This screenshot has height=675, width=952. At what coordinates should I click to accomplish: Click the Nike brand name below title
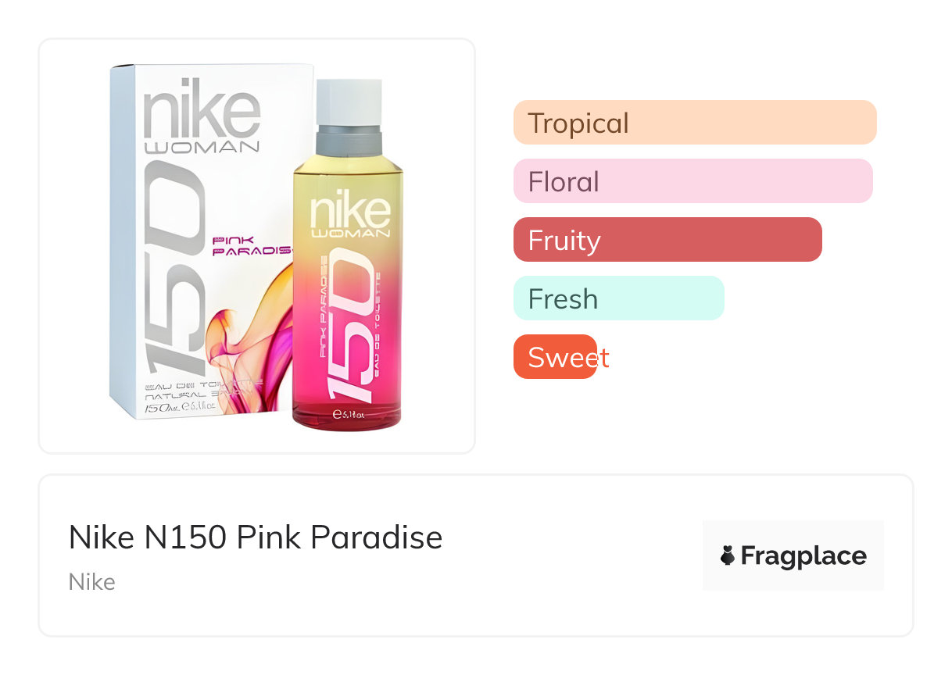point(92,582)
